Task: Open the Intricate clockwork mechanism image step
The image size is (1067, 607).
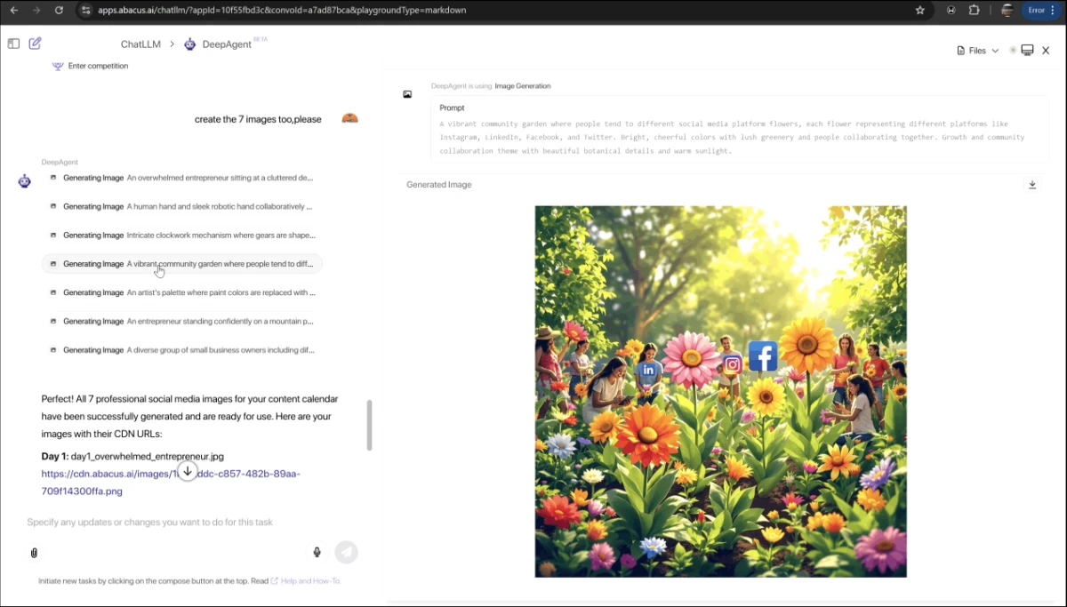Action: click(x=181, y=236)
